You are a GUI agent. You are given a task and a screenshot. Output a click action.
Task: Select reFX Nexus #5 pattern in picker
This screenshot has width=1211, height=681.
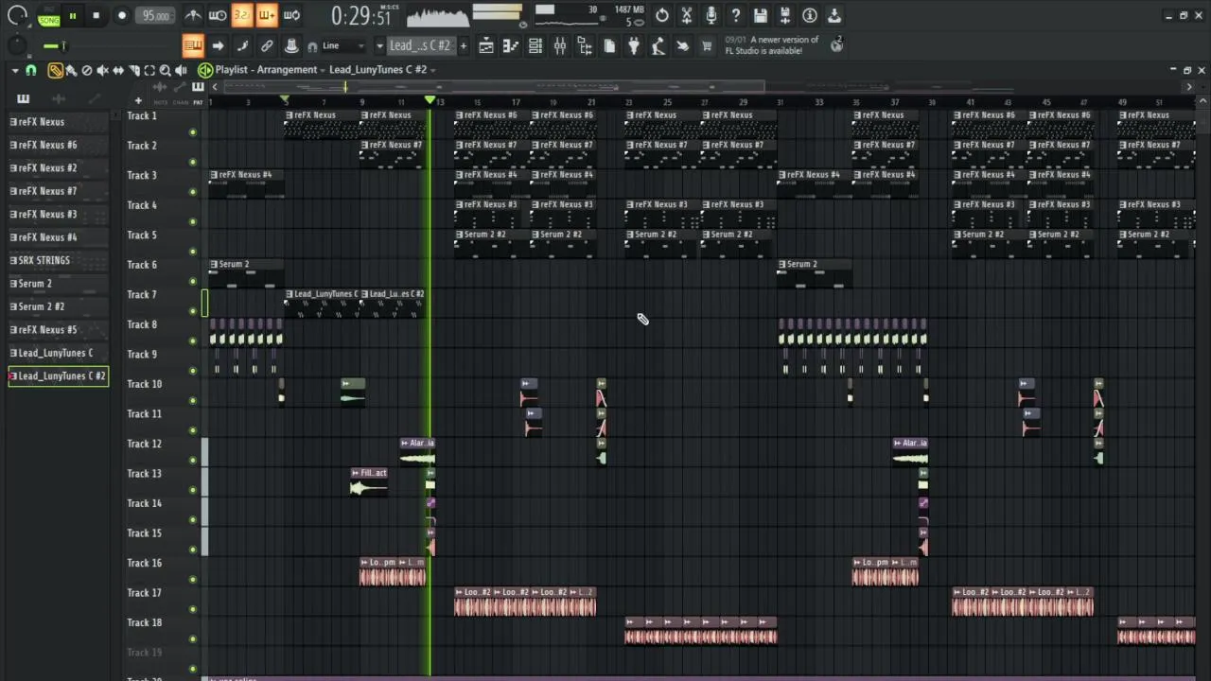click(x=58, y=329)
